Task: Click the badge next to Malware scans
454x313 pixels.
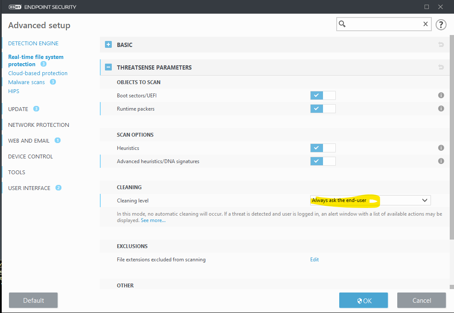Action: click(x=53, y=82)
